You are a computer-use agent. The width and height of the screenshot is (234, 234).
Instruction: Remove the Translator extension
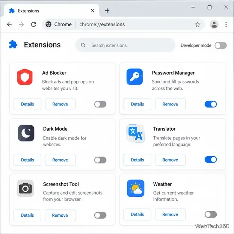coord(170,160)
